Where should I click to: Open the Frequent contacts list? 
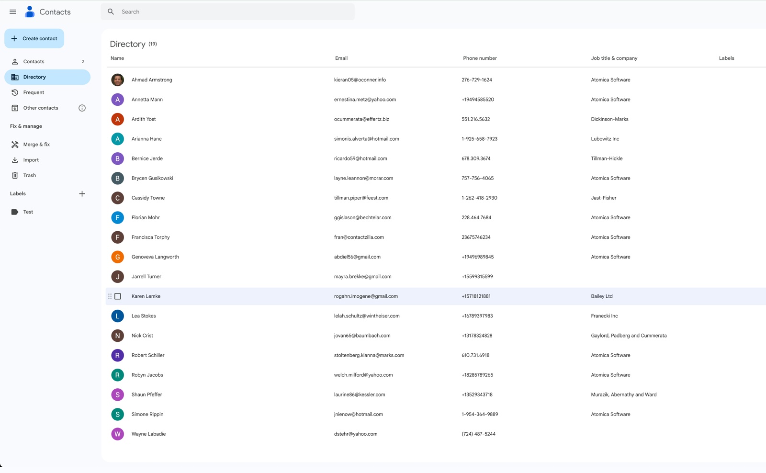click(x=47, y=92)
